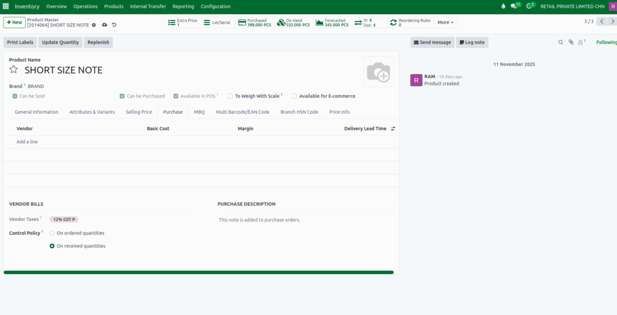Add a line to vendor list
This screenshot has height=315, width=617.
tap(27, 142)
